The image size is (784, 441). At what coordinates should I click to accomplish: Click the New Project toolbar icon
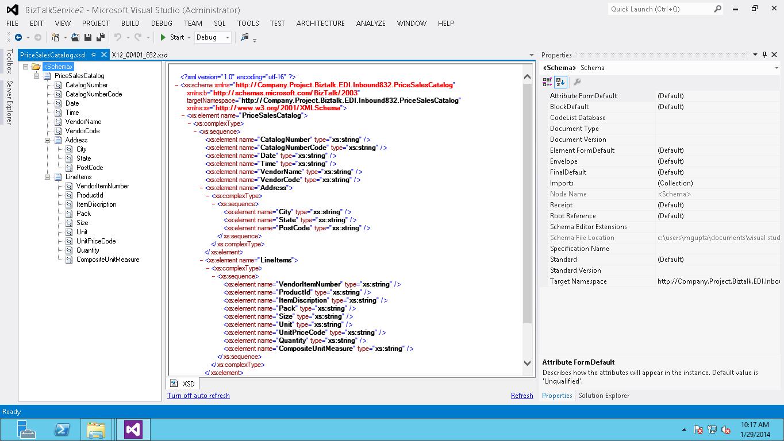(55, 37)
